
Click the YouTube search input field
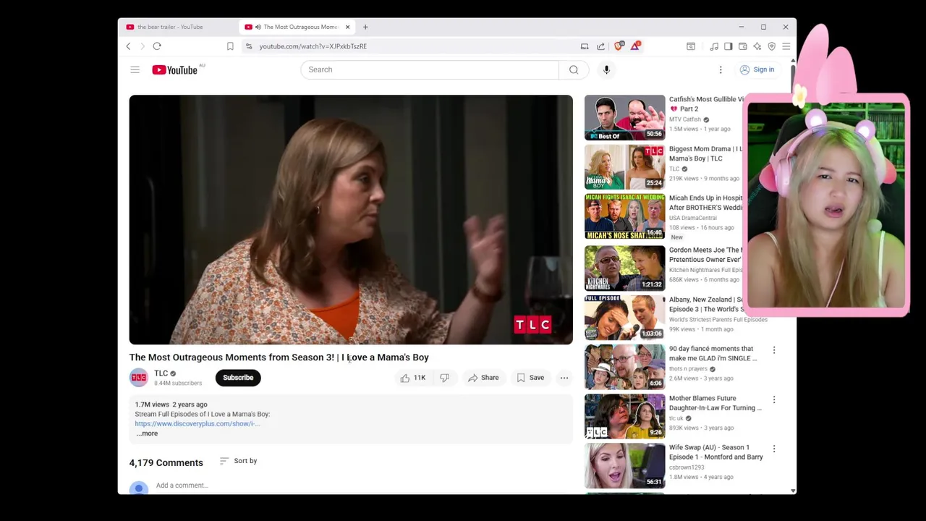430,69
